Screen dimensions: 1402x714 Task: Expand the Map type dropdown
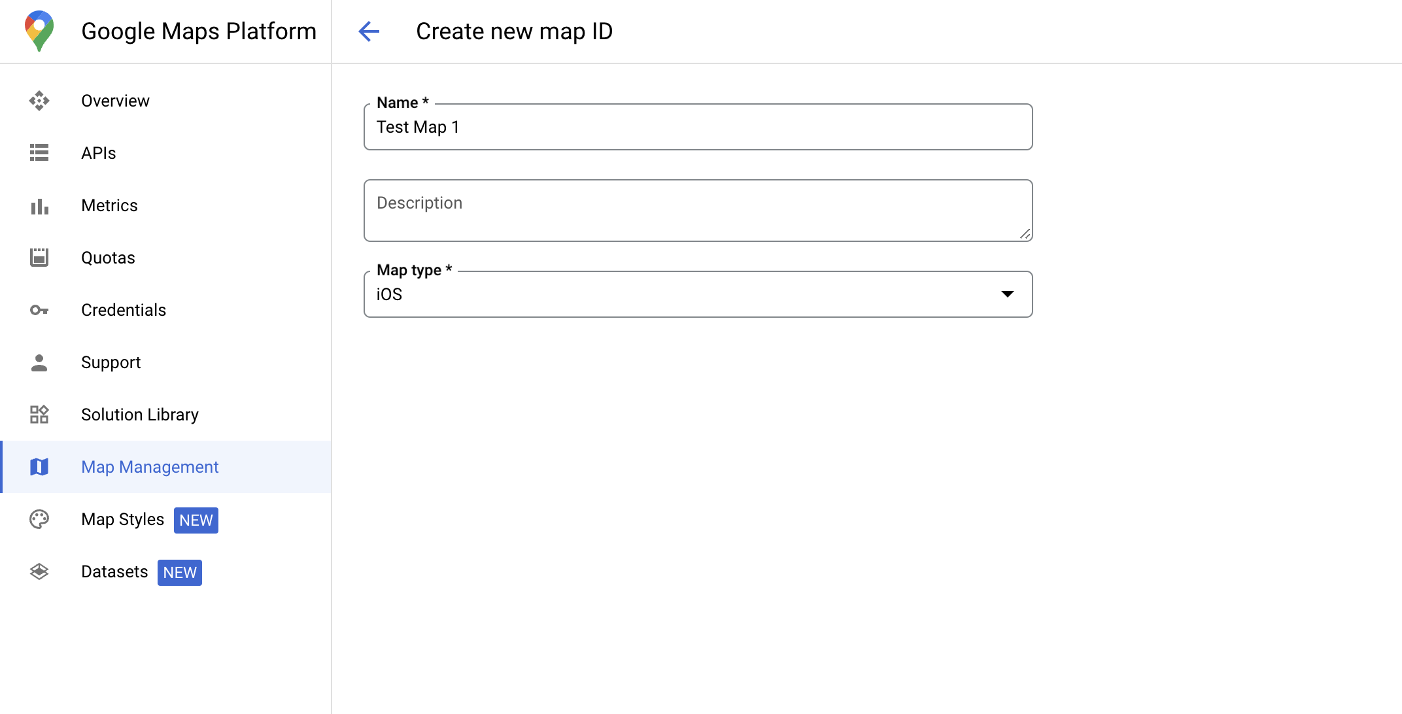pos(1009,294)
